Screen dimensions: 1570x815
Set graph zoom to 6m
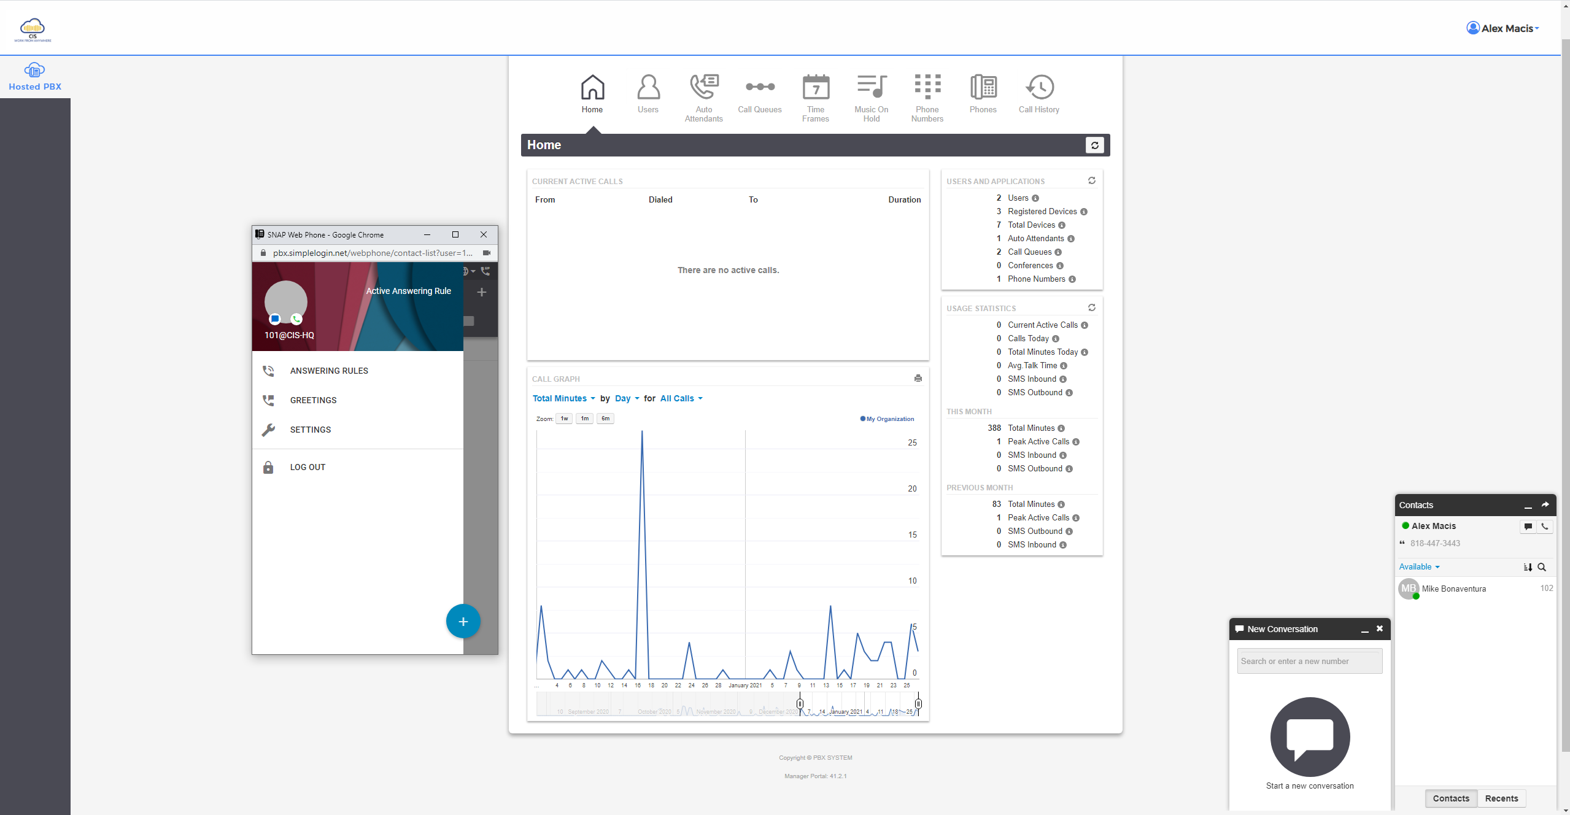(x=605, y=419)
